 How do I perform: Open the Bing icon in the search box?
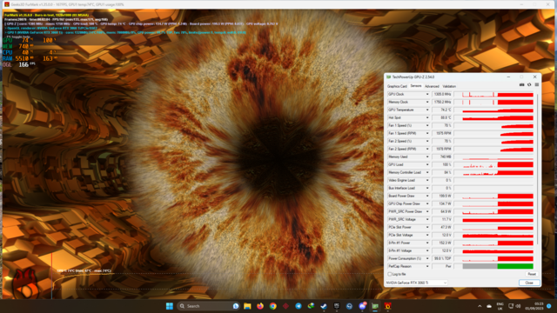pyautogui.click(x=236, y=306)
